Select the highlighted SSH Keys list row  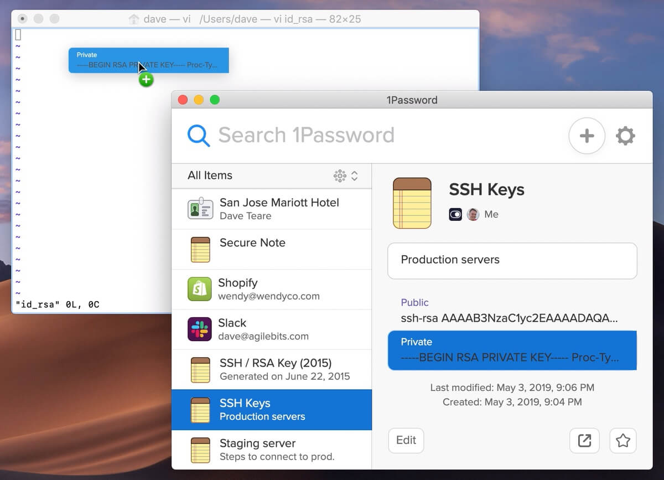coord(272,409)
